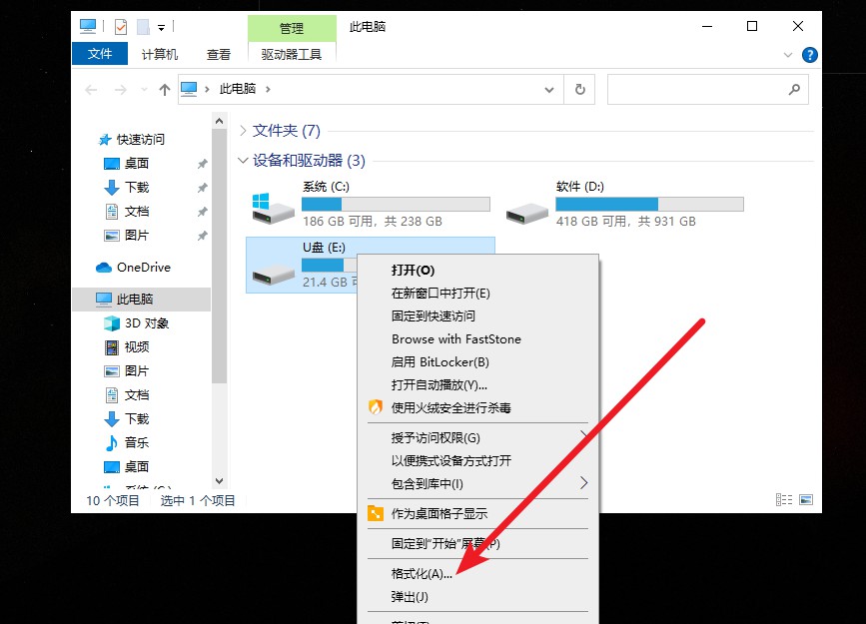This screenshot has height=624, width=866.
Task: Collapse the 设备和驱动器 (3) group
Action: (x=243, y=160)
